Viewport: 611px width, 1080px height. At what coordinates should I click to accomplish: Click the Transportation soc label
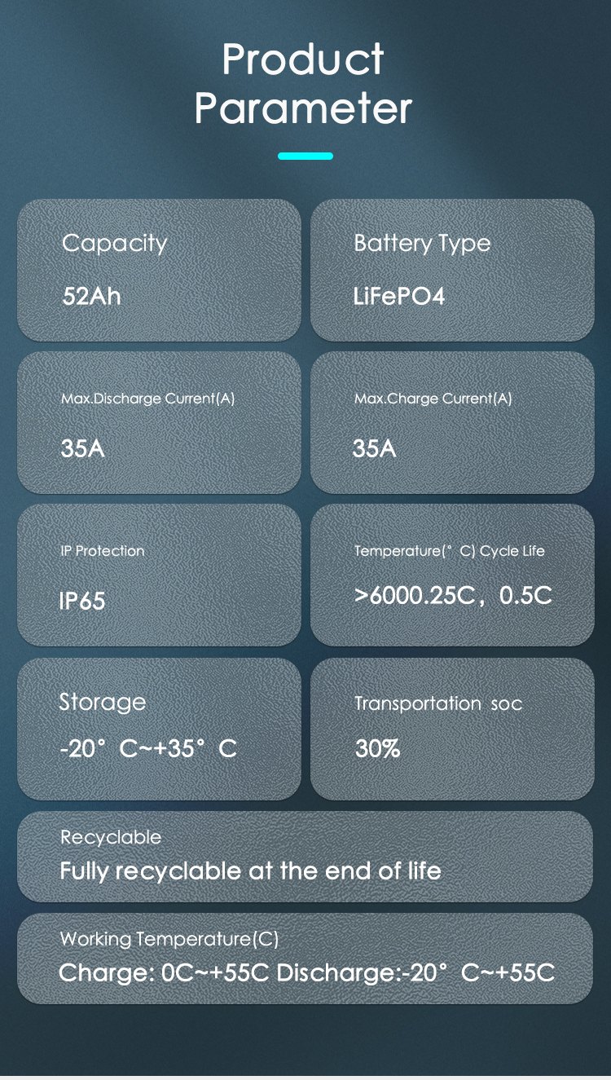pos(438,703)
